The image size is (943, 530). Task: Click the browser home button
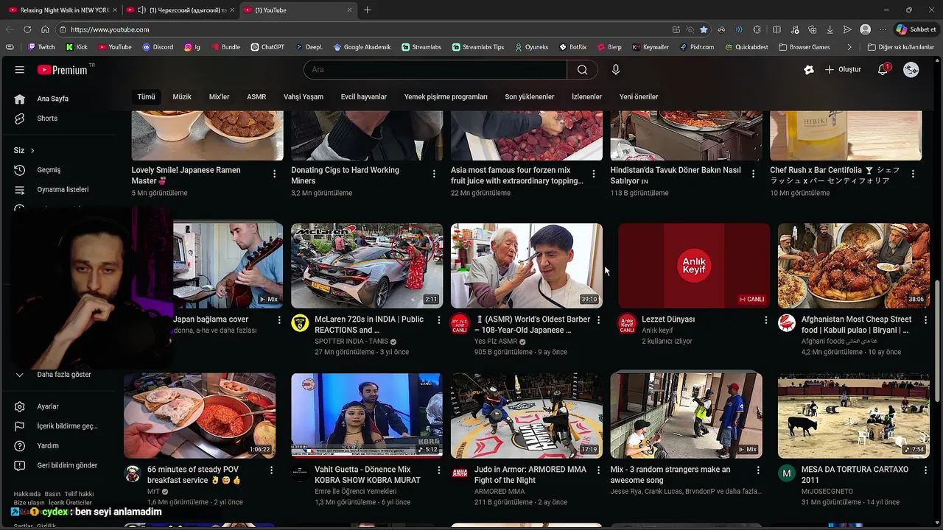[x=45, y=29]
